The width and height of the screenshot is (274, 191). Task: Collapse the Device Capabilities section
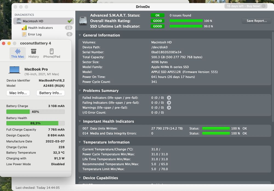tap(80, 178)
